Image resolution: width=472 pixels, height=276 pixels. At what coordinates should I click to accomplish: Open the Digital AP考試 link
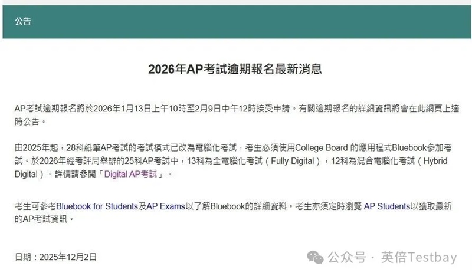(136, 175)
